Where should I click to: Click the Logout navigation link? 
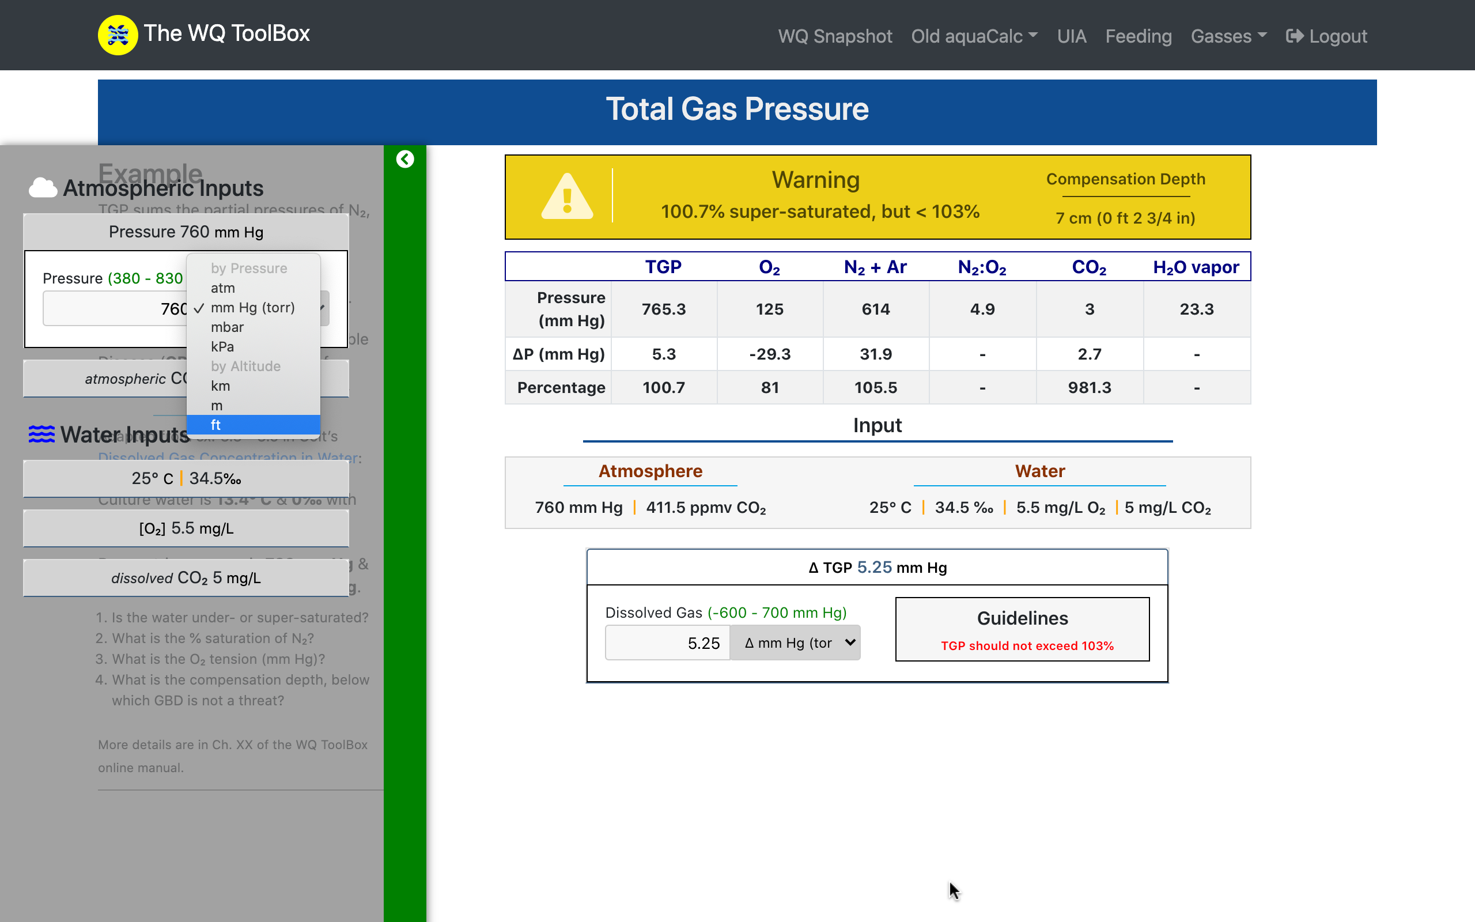(1326, 36)
